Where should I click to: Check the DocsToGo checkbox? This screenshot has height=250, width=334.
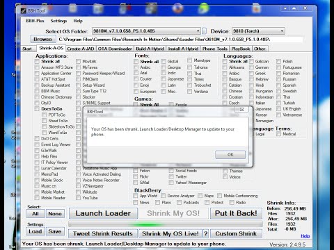tap(37, 109)
